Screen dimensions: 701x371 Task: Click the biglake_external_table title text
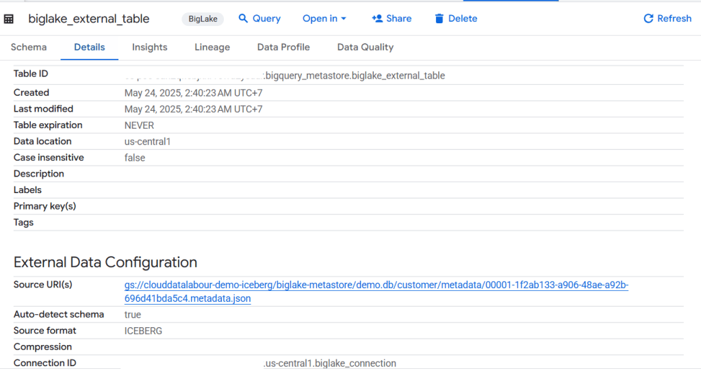point(88,19)
